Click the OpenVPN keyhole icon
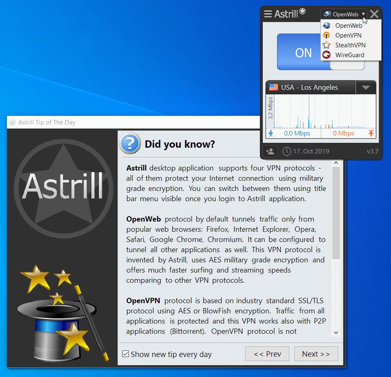Screen dimensions: 391x377 pyautogui.click(x=326, y=35)
